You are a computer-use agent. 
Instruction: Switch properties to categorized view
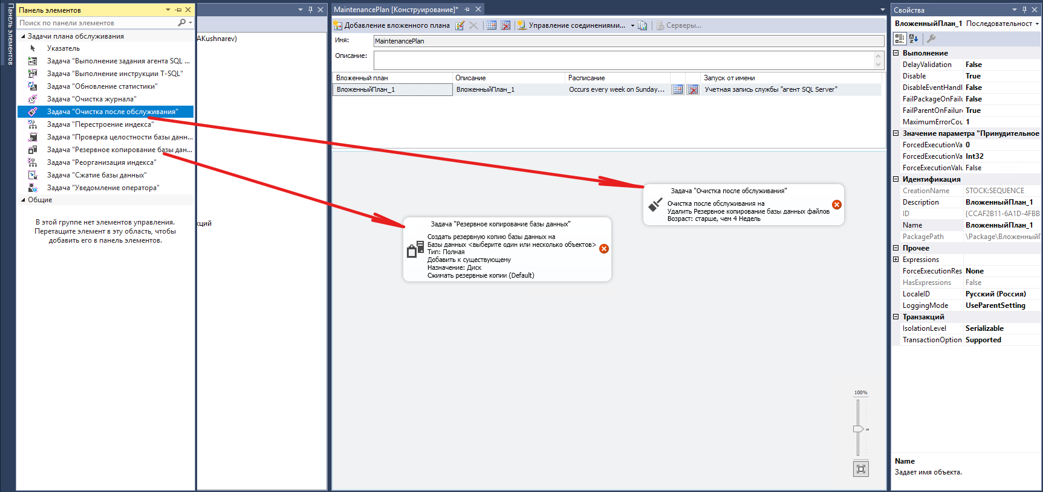900,39
